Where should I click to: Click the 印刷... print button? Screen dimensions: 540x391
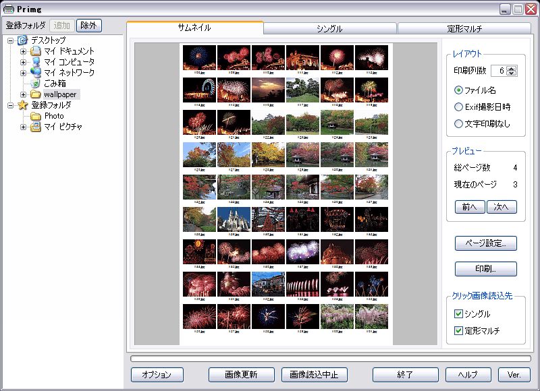point(485,269)
